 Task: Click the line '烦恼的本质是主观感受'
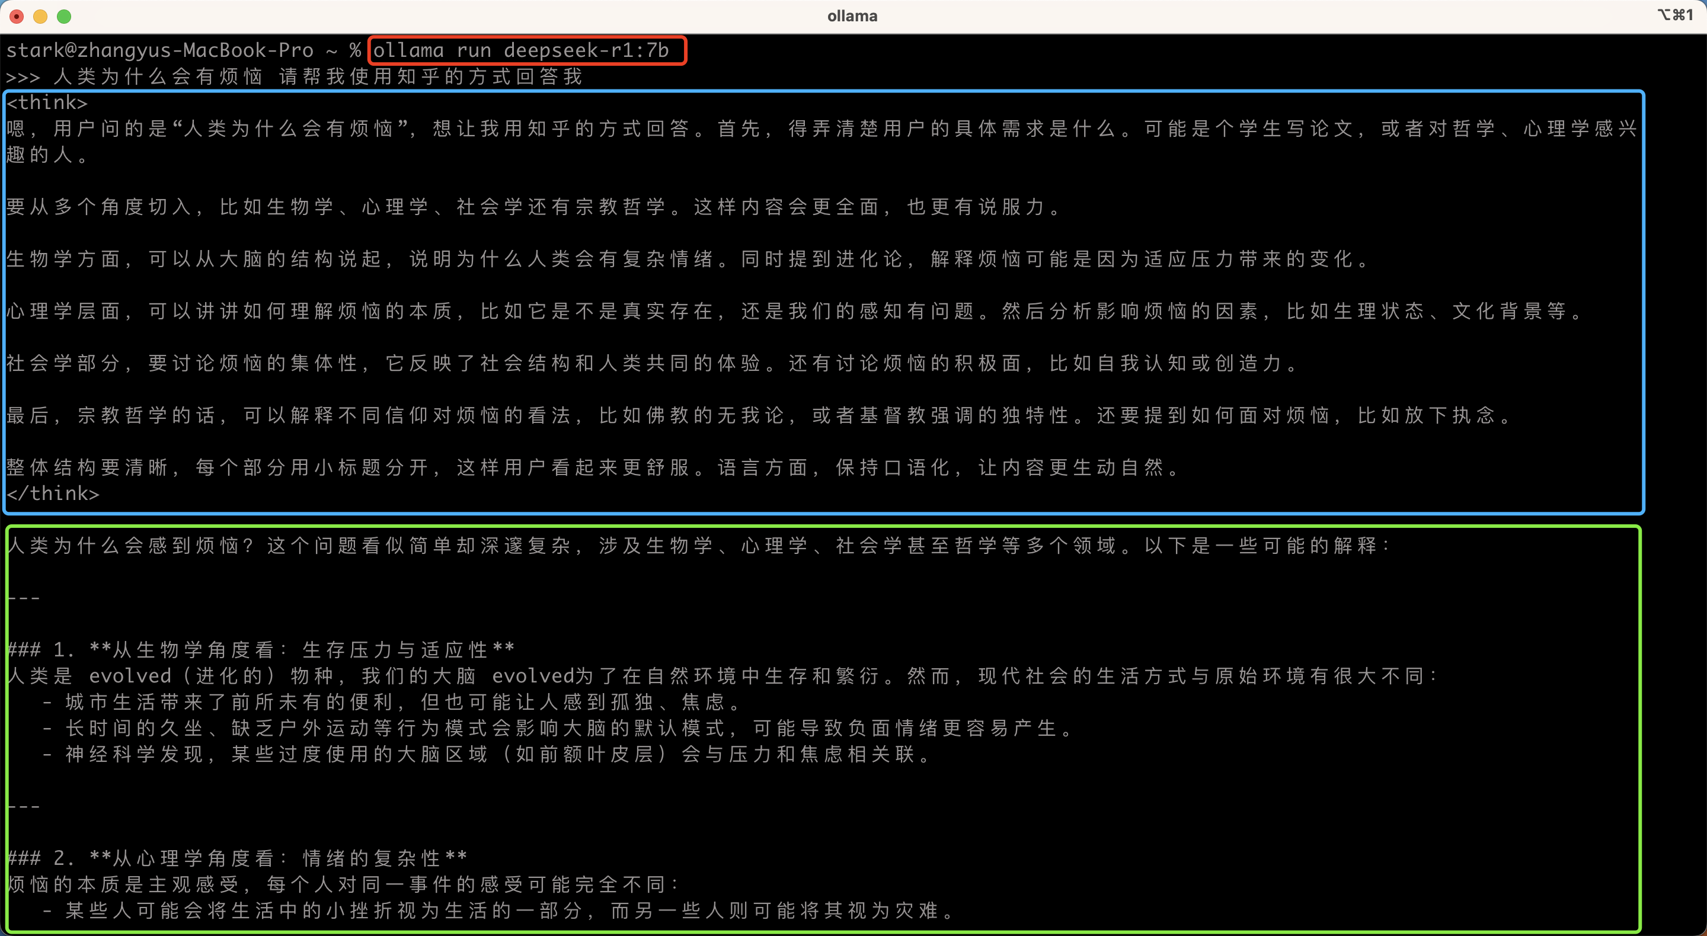tap(343, 884)
